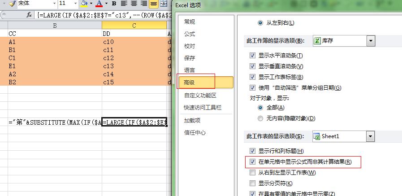Toggle 使用自动筛选菜单分组日期 checkbox
This screenshot has height=196, width=402.
click(x=252, y=88)
